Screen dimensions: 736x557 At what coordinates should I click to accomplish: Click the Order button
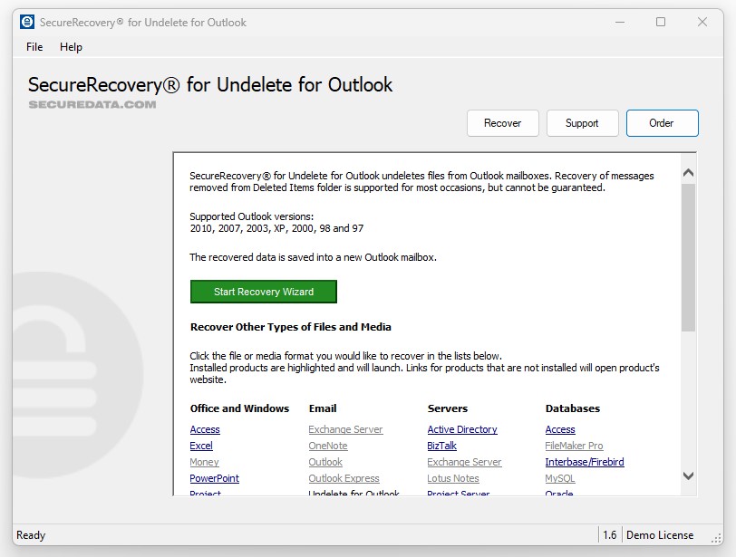[662, 123]
